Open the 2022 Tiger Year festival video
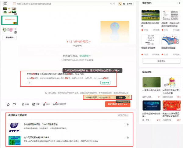 [x=171, y=105]
